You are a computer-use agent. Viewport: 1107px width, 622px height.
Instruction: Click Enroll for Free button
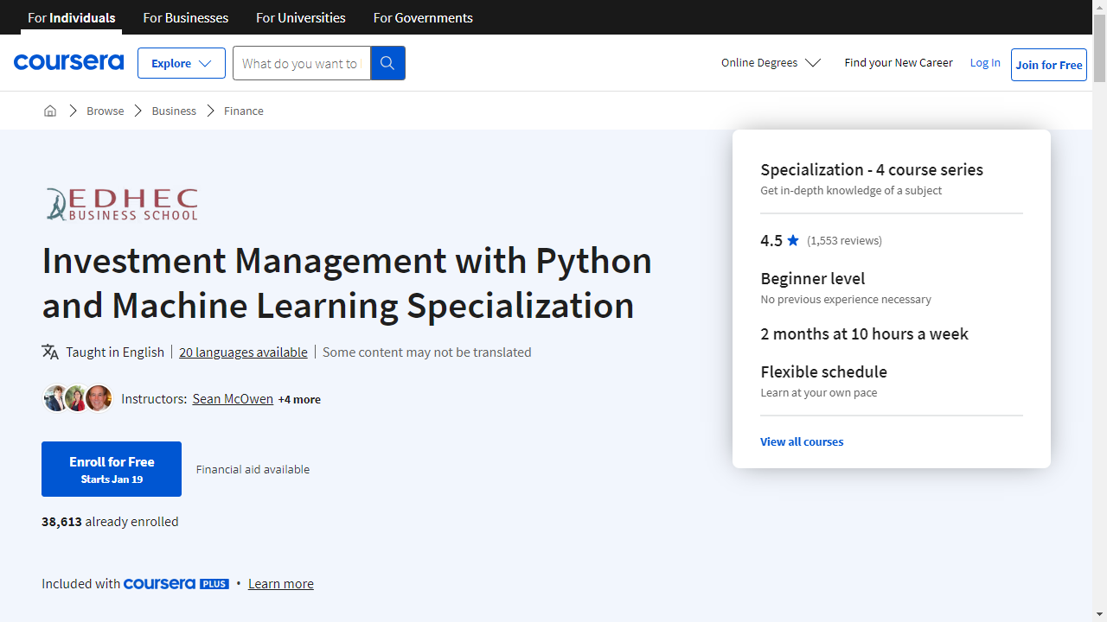(x=112, y=469)
